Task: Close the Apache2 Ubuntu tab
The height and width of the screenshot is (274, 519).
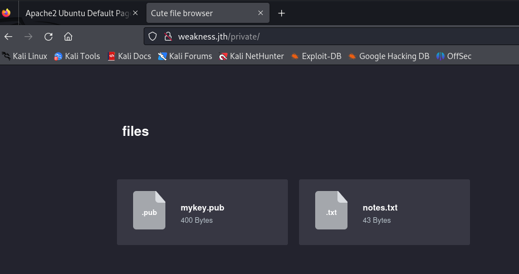Action: pyautogui.click(x=135, y=13)
